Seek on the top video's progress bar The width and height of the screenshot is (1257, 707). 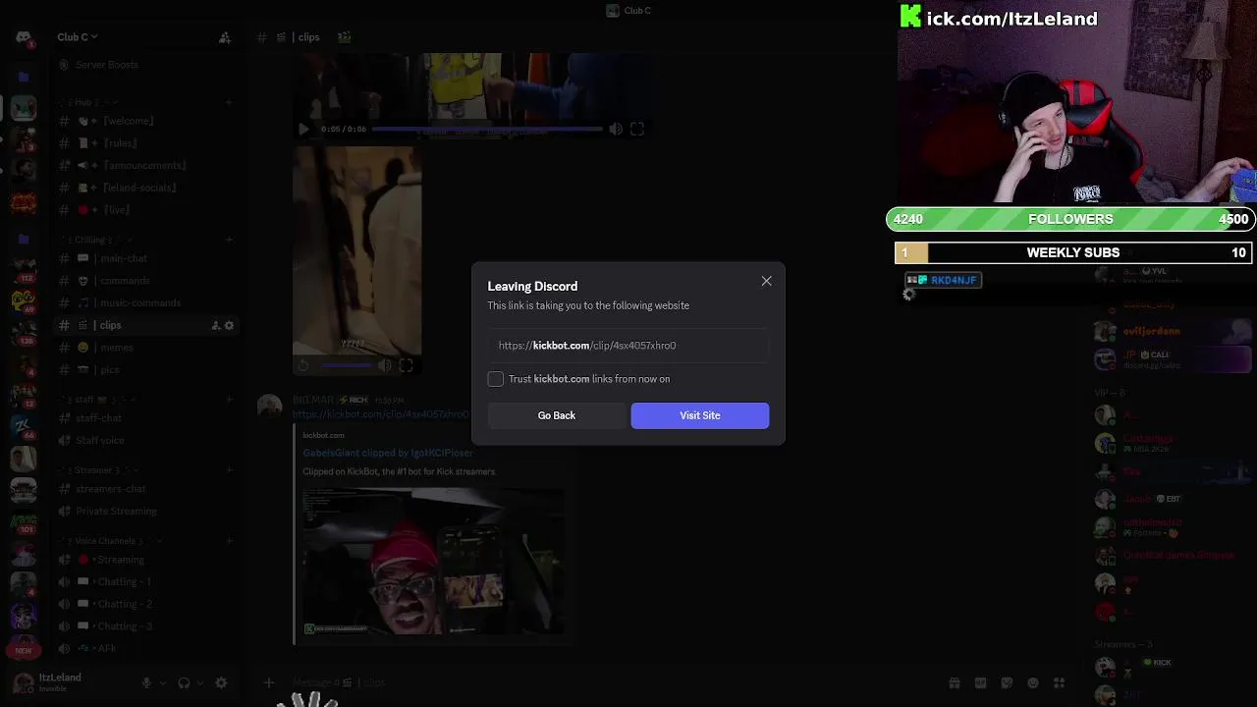[486, 129]
